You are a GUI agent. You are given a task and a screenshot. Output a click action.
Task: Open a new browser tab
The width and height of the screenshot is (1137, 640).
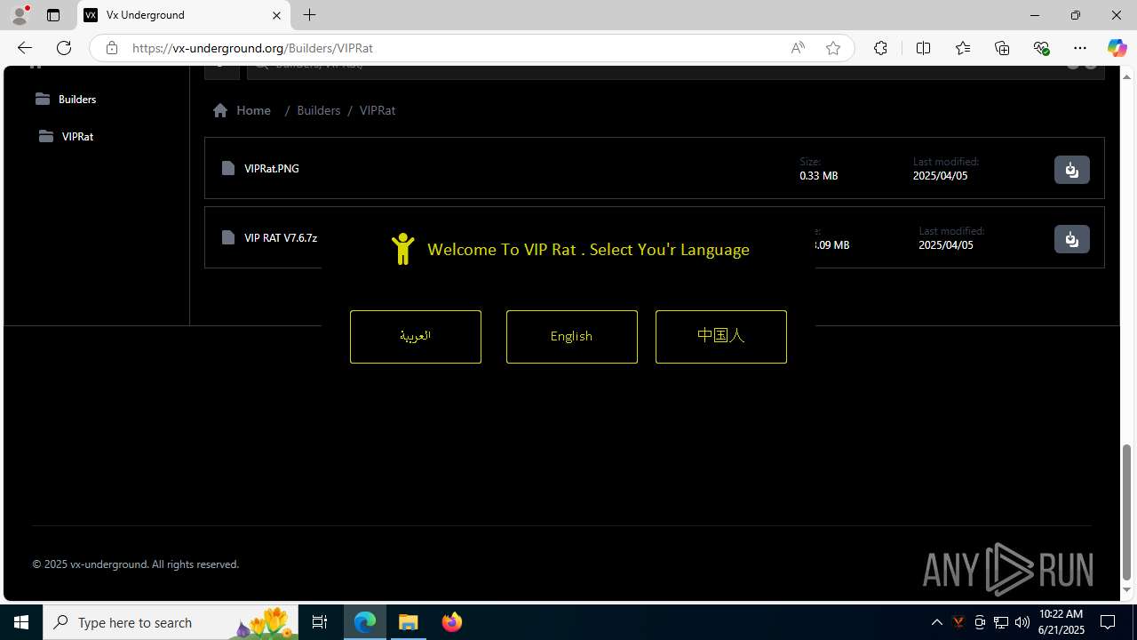point(309,15)
